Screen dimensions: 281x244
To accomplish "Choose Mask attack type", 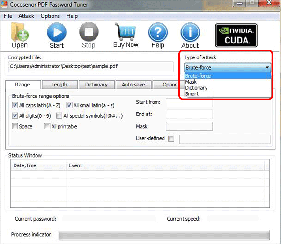I will tap(228, 82).
